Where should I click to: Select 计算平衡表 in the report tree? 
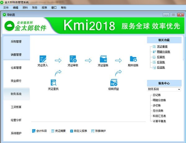[x=159, y=121]
